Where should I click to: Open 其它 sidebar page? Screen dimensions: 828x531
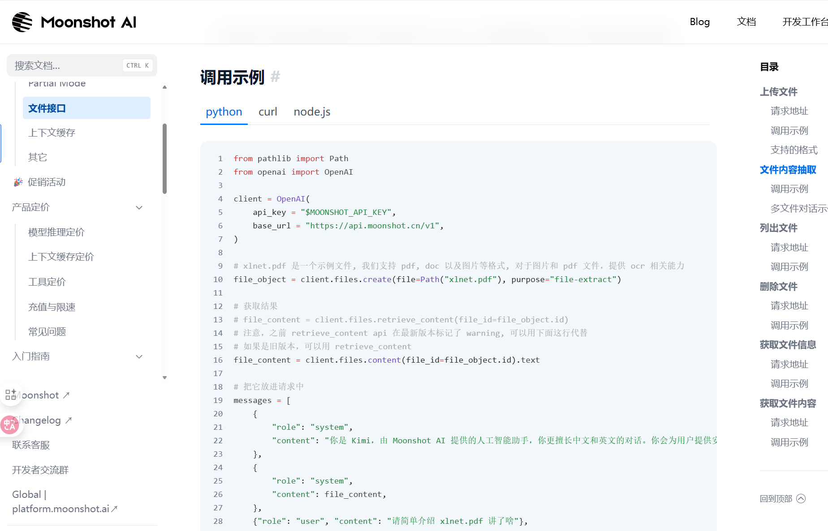[38, 157]
